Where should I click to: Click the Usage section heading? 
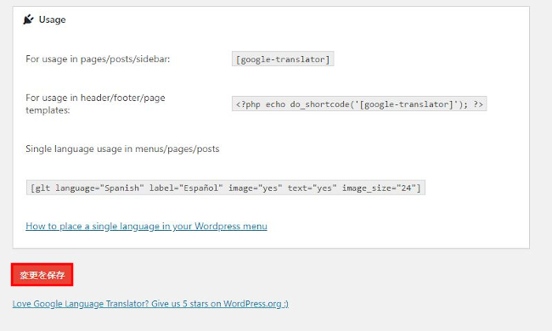52,20
